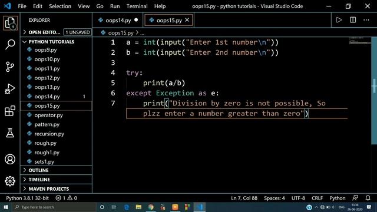Launch Microsoft Edge from taskbar
This screenshot has width=377, height=212.
(127, 207)
